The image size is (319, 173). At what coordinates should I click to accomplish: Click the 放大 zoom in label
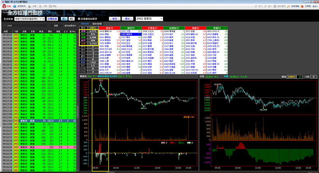tap(260, 6)
